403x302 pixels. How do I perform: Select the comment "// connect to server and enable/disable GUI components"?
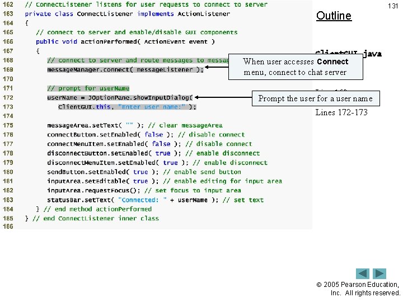tap(137, 32)
